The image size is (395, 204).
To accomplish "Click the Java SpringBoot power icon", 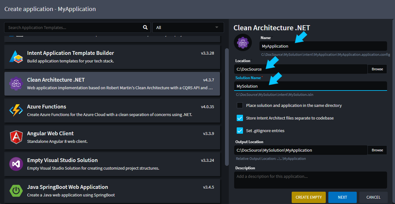I will (x=16, y=191).
